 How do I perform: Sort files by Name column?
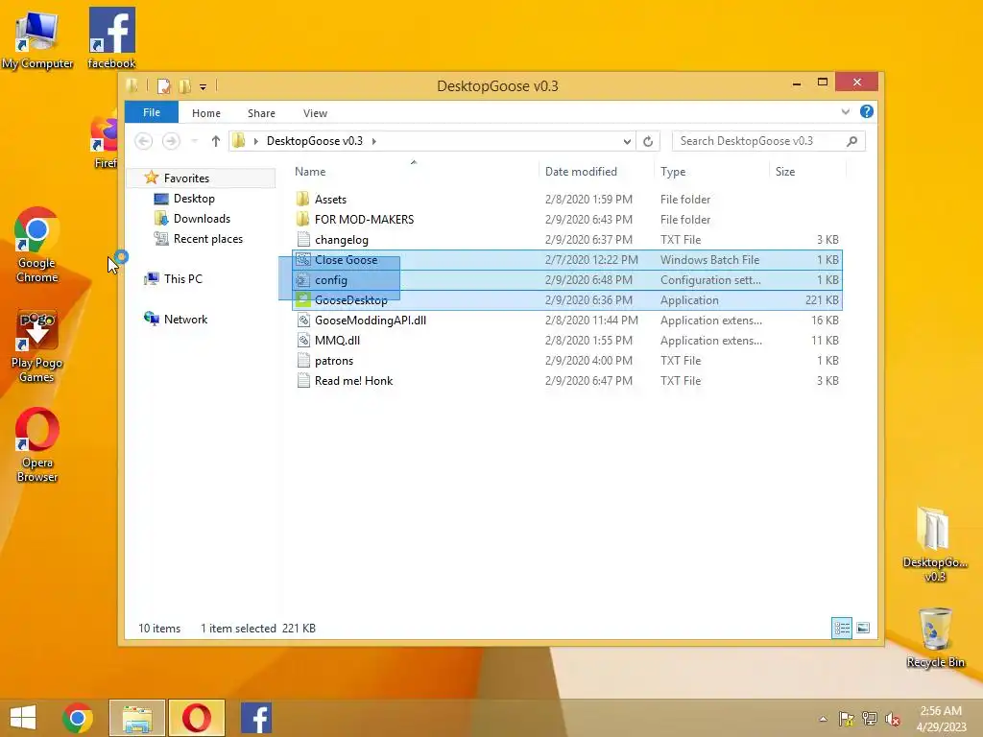tap(310, 172)
